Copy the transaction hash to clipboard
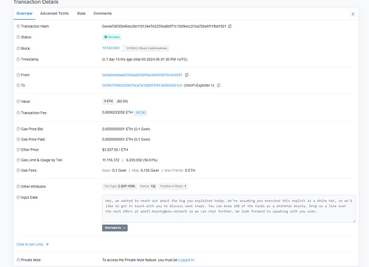 tap(230, 26)
